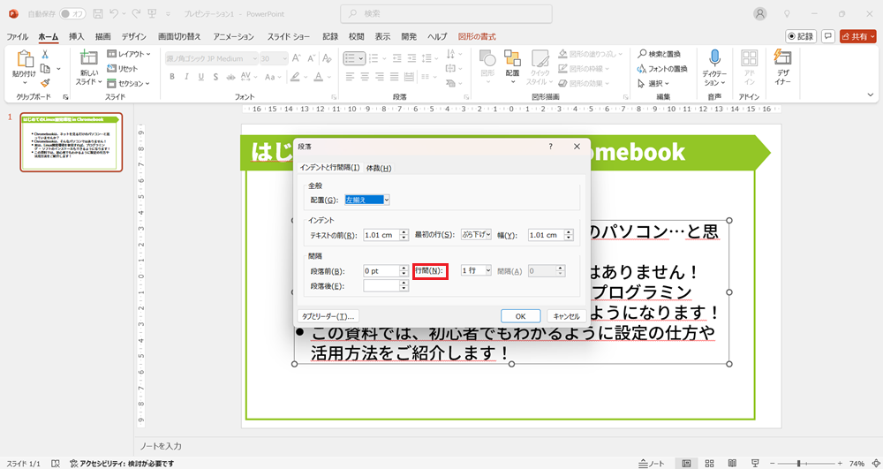The image size is (883, 469).
Task: Toggle text Shadow (S) formatting
Action: 215,77
